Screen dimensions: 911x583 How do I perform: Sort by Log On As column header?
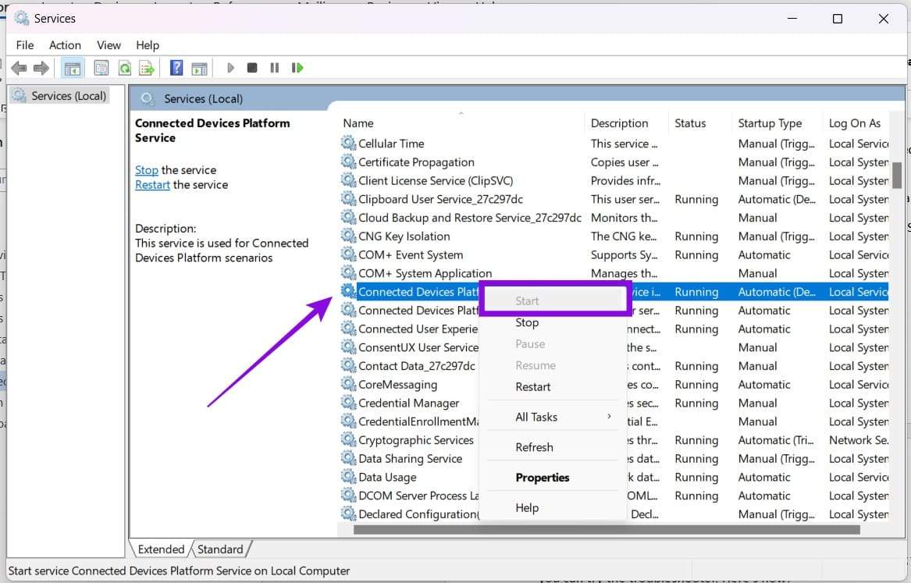[x=856, y=123]
